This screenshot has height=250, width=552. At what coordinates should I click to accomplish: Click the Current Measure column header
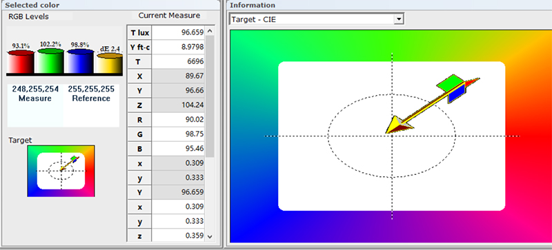point(169,15)
